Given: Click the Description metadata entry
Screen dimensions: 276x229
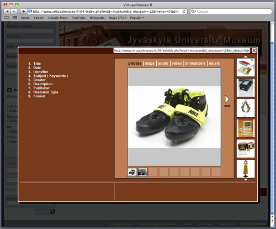Looking at the screenshot, I should 43,84.
